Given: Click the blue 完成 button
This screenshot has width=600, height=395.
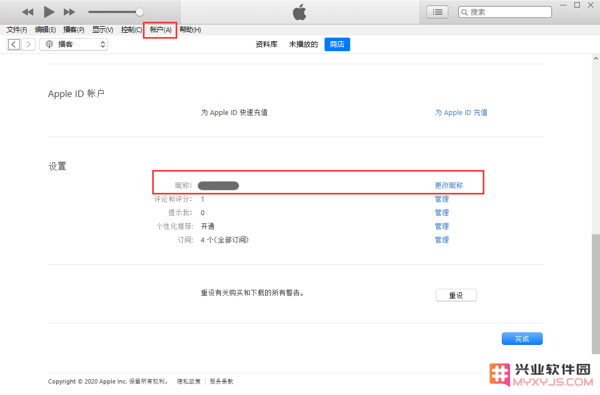Looking at the screenshot, I should coord(522,339).
